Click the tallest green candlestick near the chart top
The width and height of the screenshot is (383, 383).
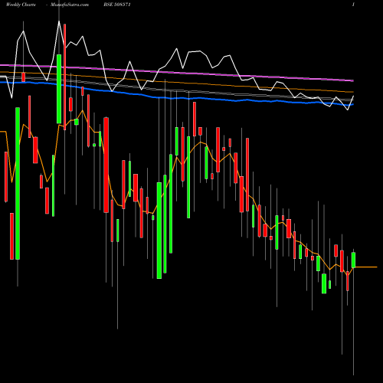(x=59, y=89)
